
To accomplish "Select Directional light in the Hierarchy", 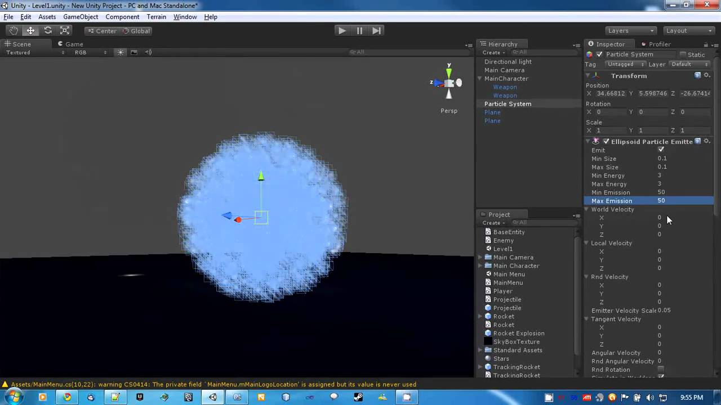I will pos(508,62).
